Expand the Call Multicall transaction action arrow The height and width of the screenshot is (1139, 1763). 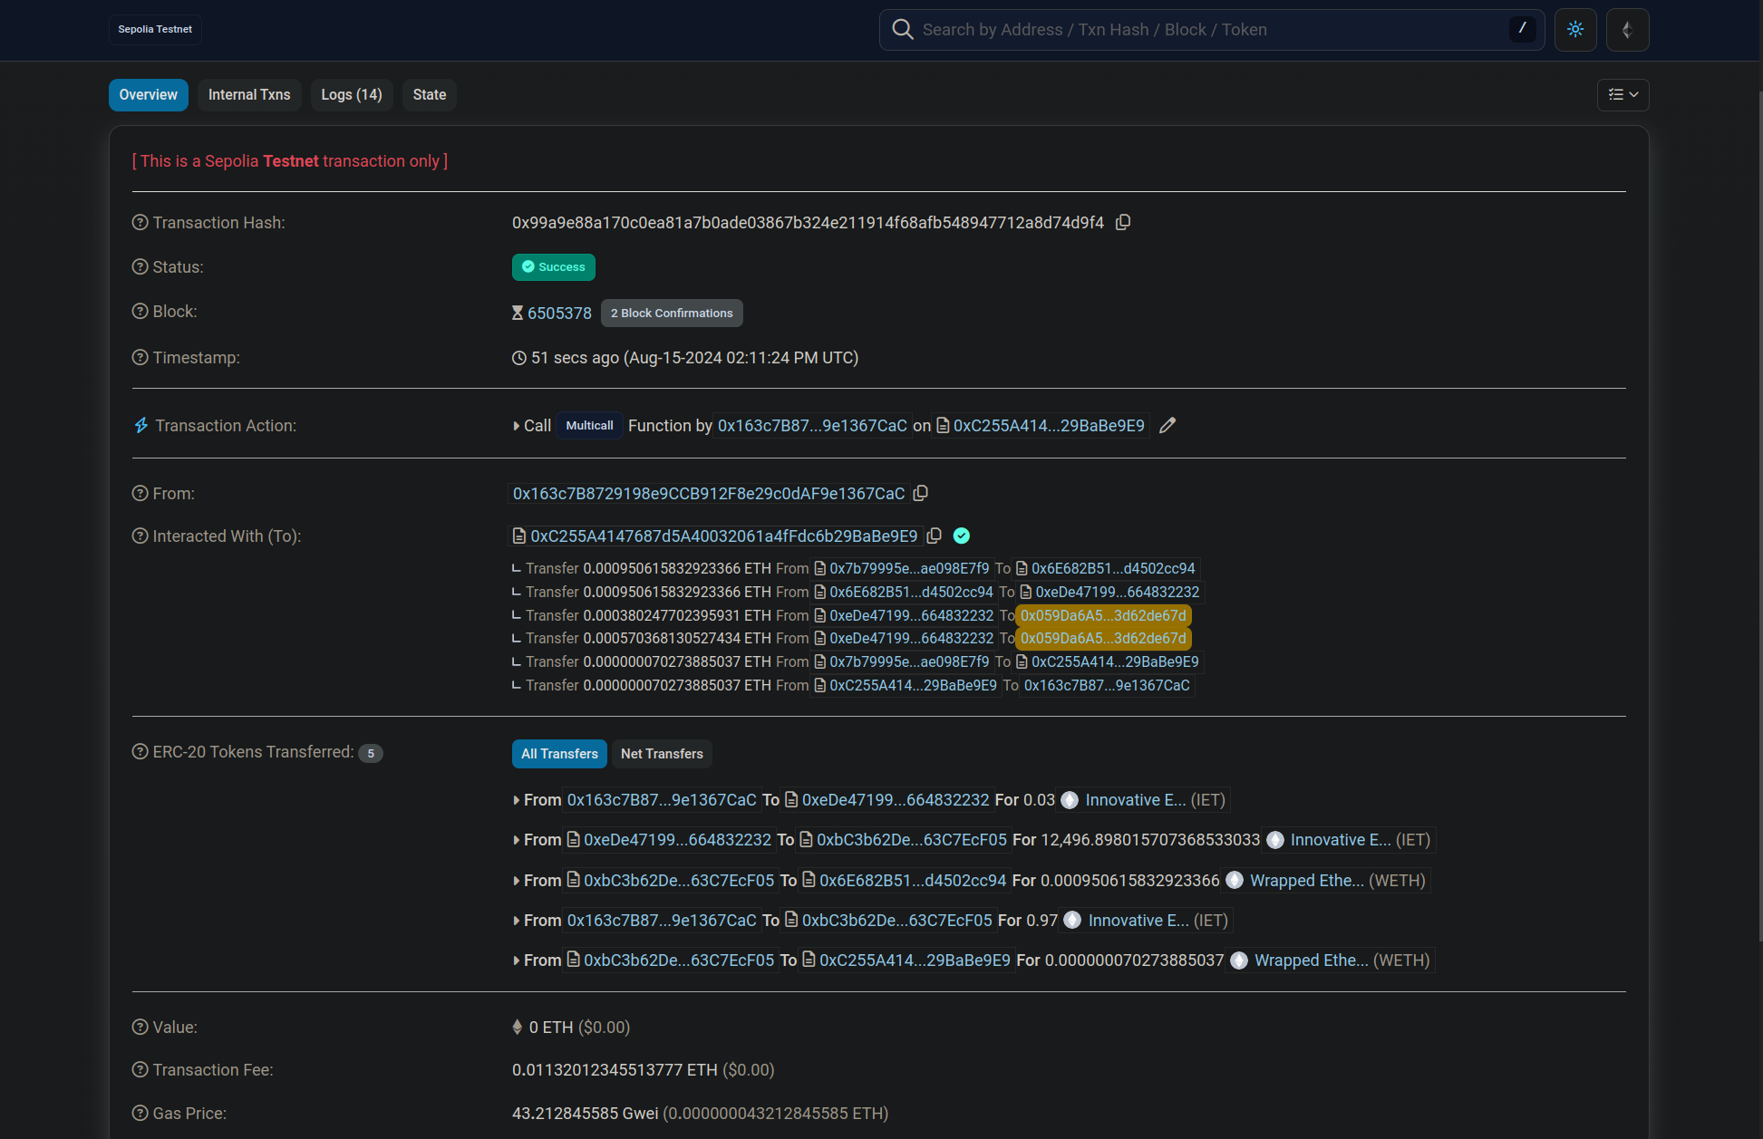point(517,426)
